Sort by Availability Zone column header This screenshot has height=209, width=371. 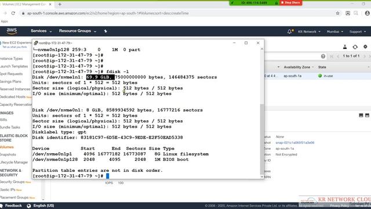tap(297, 67)
